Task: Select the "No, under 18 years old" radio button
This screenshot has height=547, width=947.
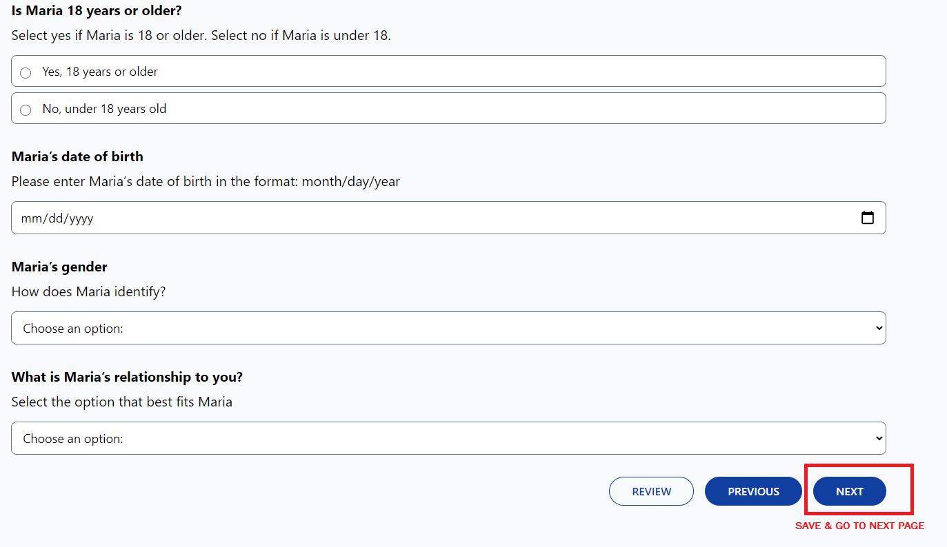Action: (26, 110)
